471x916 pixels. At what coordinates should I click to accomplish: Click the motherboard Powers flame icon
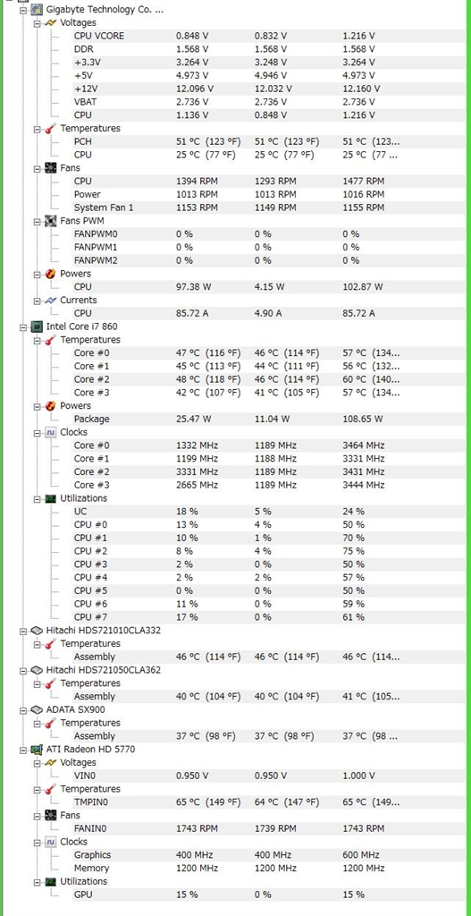51,274
